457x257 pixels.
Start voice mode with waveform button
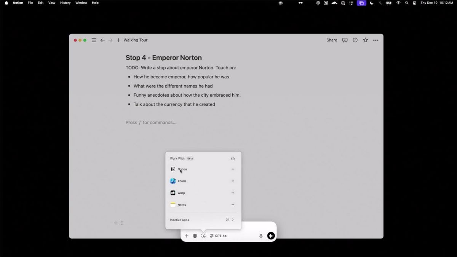point(271,236)
